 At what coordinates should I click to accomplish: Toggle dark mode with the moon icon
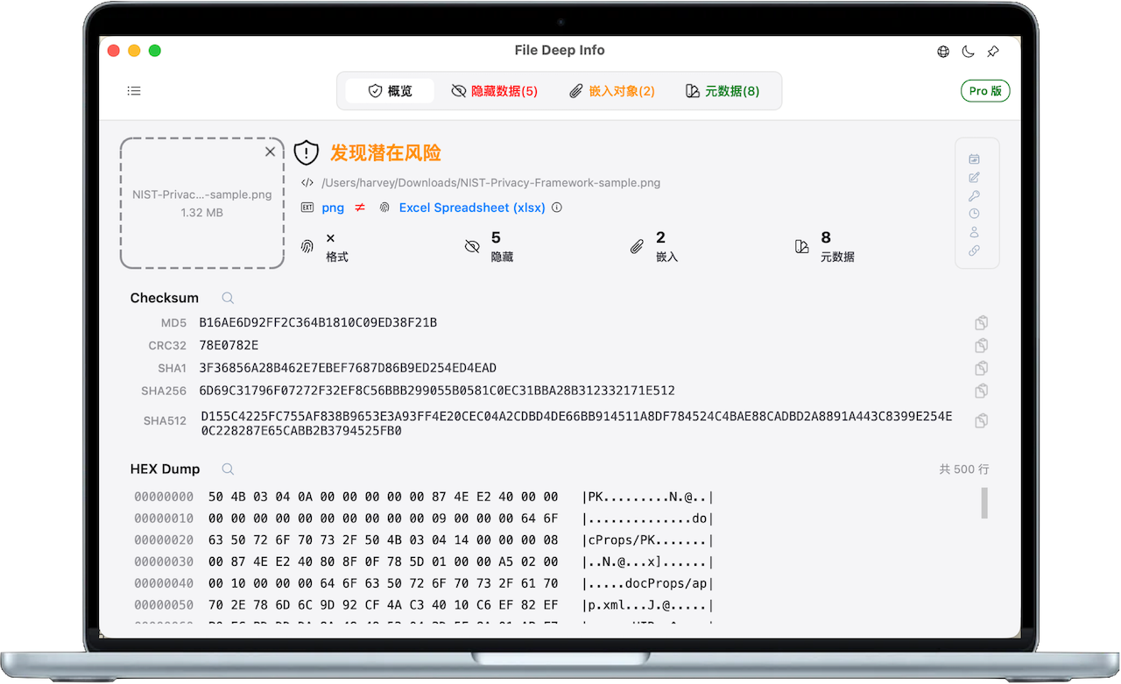(968, 52)
